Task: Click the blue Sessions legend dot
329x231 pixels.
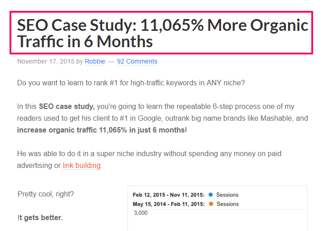Action: click(211, 195)
